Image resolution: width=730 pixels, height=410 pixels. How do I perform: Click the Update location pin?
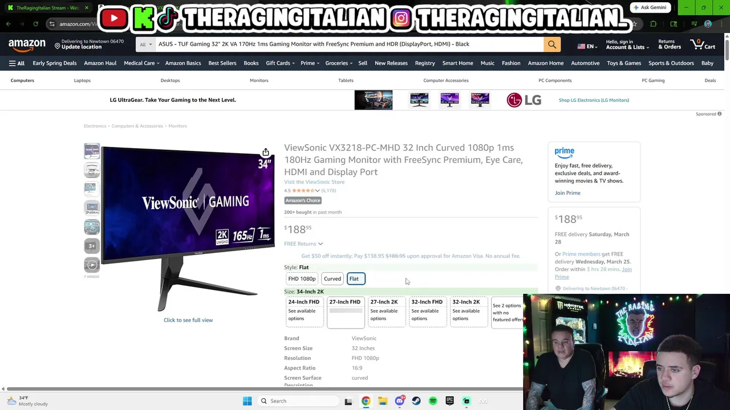(57, 45)
